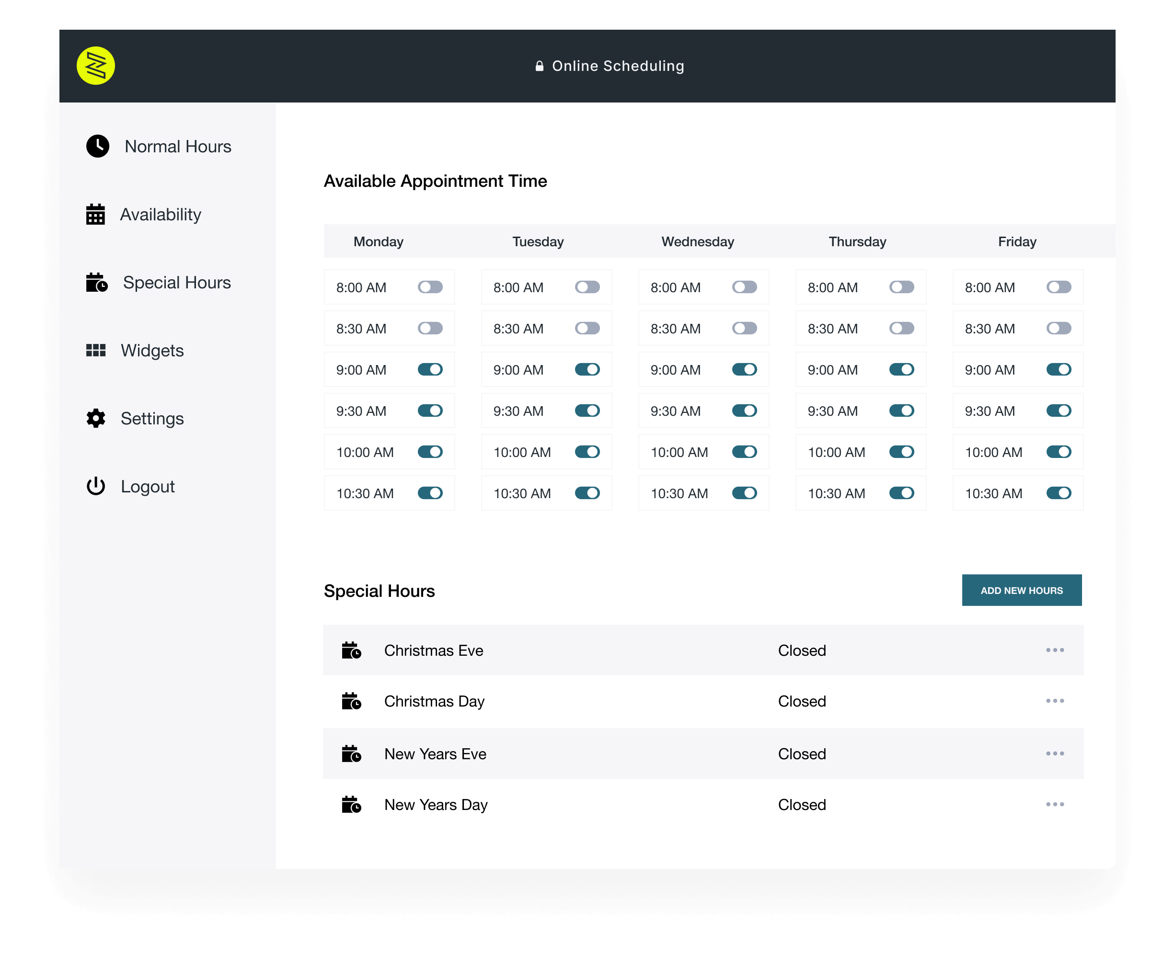Screen dimensions: 1175x958
Task: Click the Settings gear icon
Action: point(95,418)
